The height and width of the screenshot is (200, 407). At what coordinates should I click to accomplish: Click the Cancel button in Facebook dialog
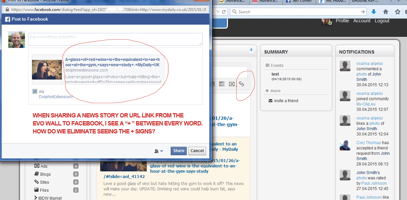coord(197,151)
